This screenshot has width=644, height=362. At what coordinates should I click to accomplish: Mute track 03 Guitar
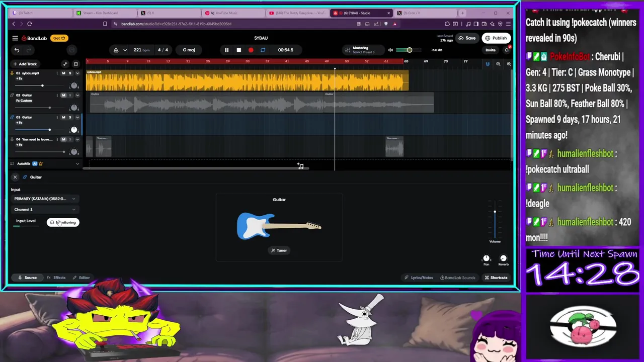pyautogui.click(x=63, y=117)
